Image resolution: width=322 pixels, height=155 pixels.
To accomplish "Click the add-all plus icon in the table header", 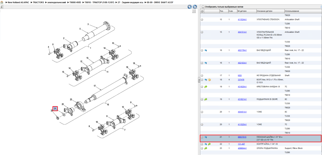I will pyautogui.click(x=202, y=11).
